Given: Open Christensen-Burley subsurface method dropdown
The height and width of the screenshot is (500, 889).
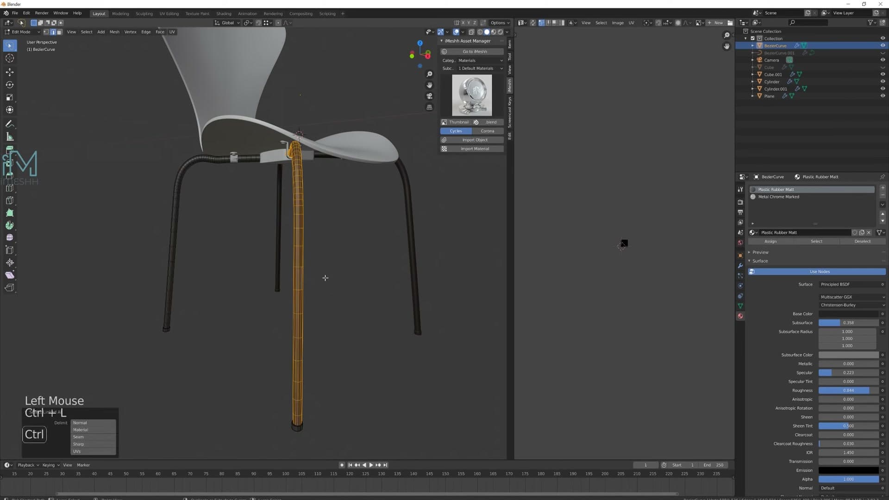Looking at the screenshot, I should point(852,305).
